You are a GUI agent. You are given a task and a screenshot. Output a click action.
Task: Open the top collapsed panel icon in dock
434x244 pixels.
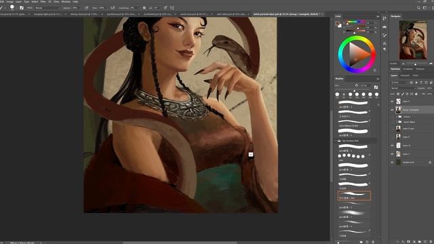point(384,18)
